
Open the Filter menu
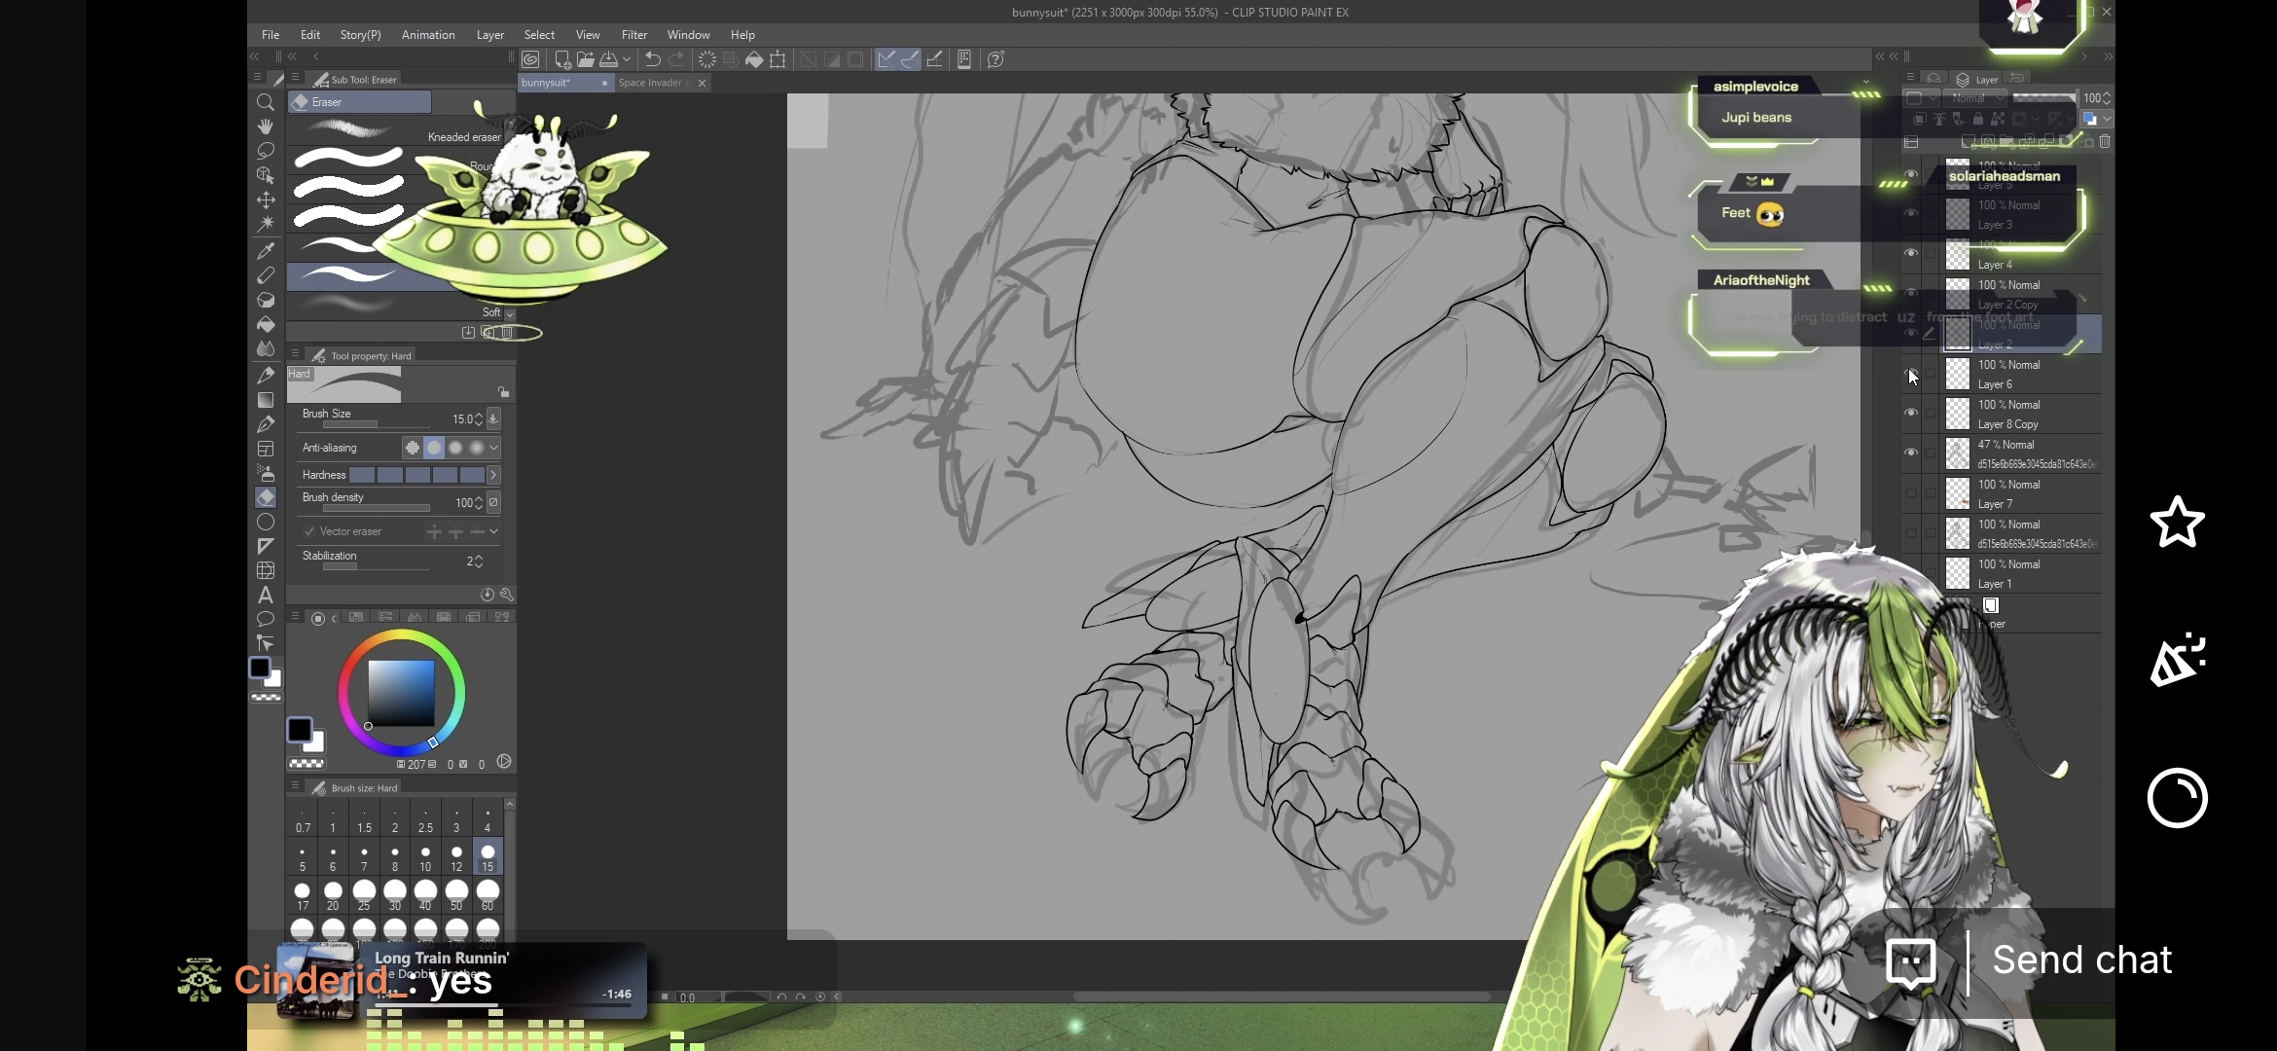click(x=633, y=34)
